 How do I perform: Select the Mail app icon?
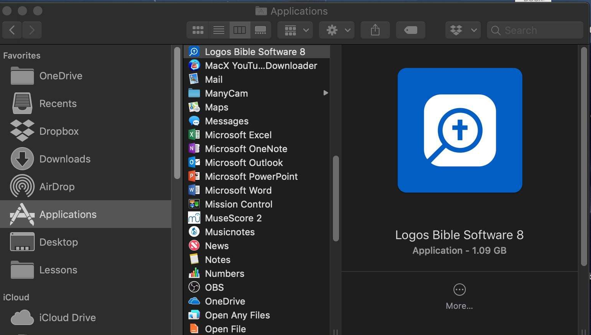(194, 79)
